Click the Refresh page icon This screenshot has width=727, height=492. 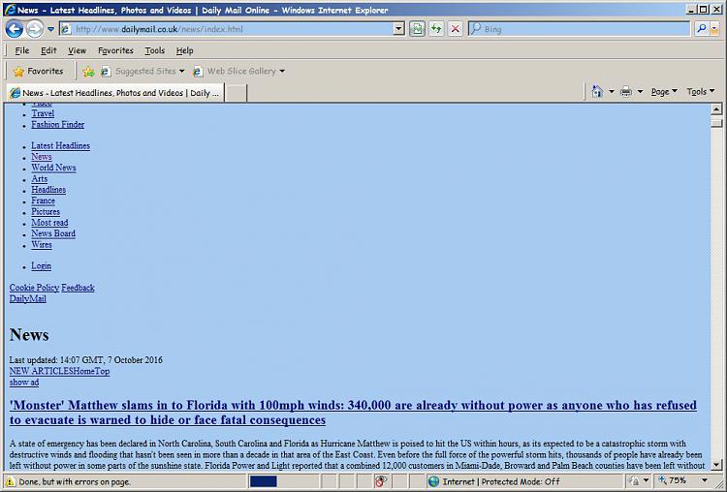pos(436,29)
